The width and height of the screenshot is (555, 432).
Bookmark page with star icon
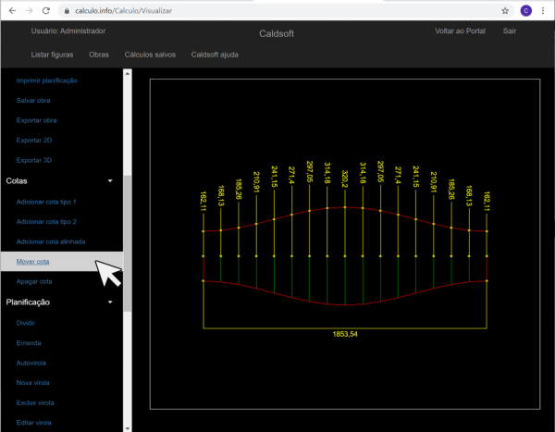point(504,10)
